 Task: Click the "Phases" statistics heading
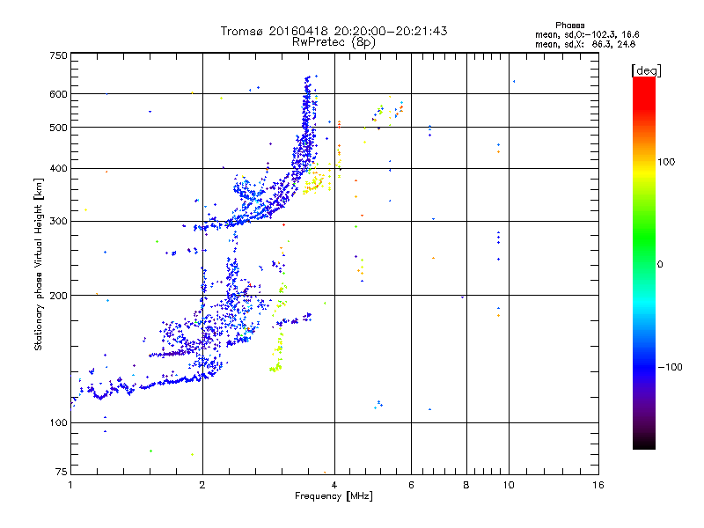(x=569, y=26)
